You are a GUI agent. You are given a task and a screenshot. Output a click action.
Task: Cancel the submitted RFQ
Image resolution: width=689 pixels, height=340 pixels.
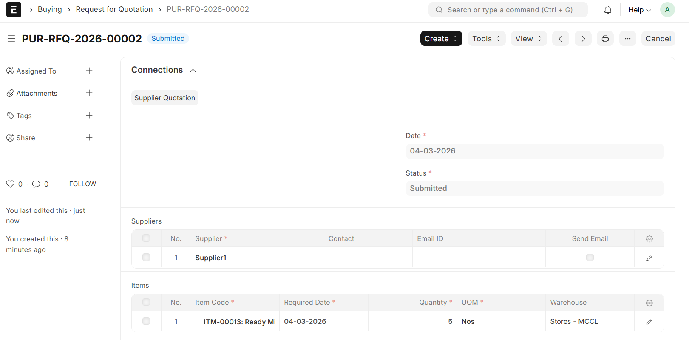point(658,39)
